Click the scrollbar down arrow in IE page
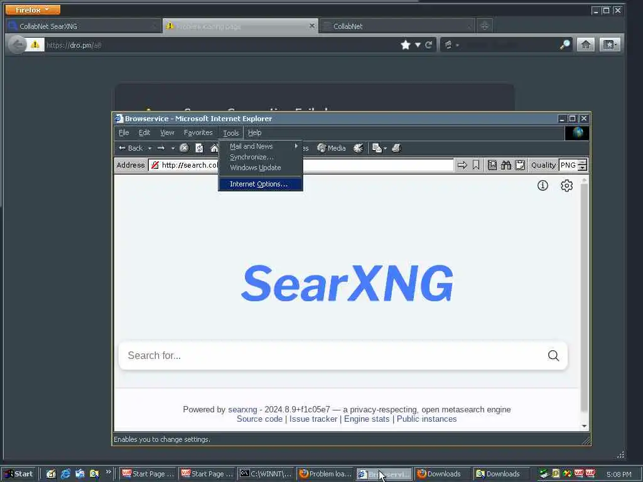The width and height of the screenshot is (643, 482). [584, 426]
